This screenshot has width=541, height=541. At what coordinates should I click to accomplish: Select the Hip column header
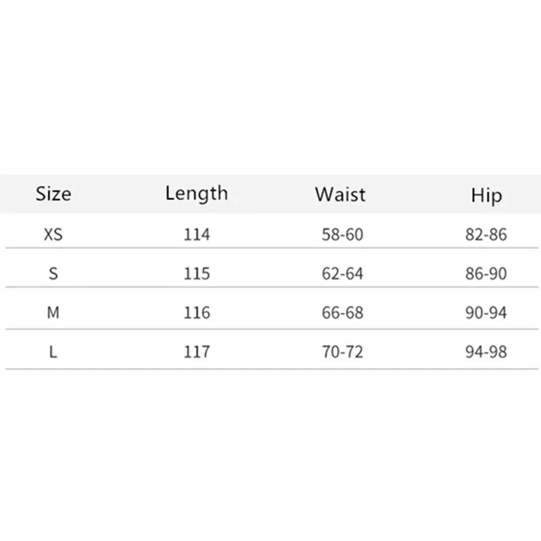pos(486,195)
